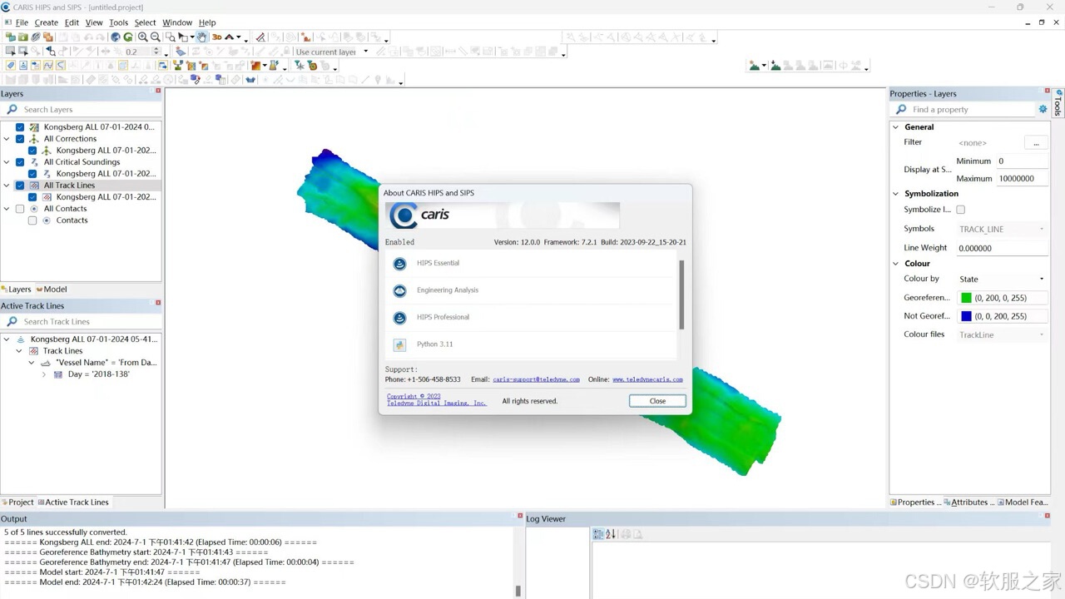Select the zoom-to-area box tool

pyautogui.click(x=170, y=37)
